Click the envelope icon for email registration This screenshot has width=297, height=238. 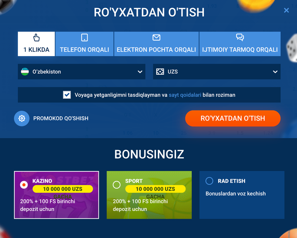[156, 38]
